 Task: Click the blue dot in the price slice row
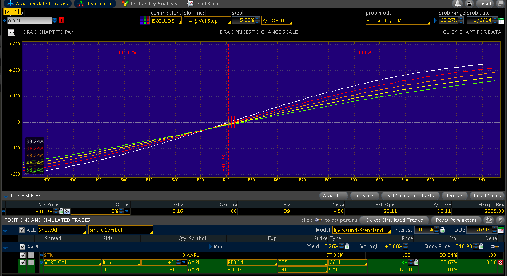[x=4, y=211]
